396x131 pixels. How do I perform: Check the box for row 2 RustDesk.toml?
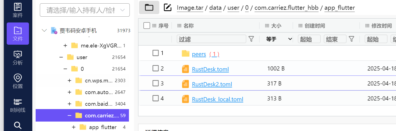click(x=156, y=68)
